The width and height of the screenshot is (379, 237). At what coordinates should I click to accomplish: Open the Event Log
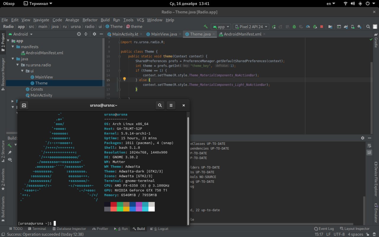tap(324, 229)
